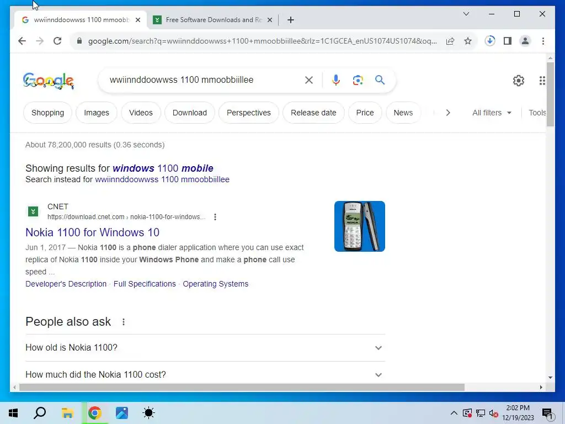Open the Chrome profile avatar
The height and width of the screenshot is (424, 565).
[525, 41]
